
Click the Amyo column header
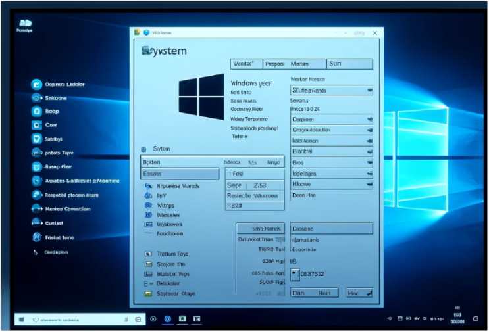[274, 162]
